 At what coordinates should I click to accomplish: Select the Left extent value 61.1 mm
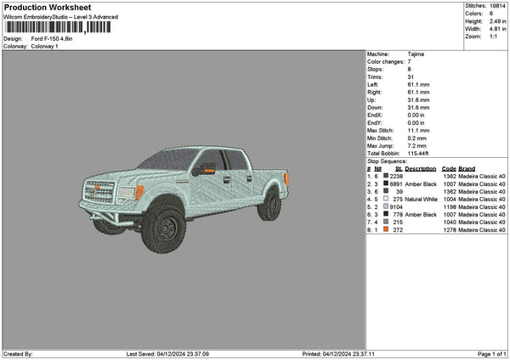418,84
